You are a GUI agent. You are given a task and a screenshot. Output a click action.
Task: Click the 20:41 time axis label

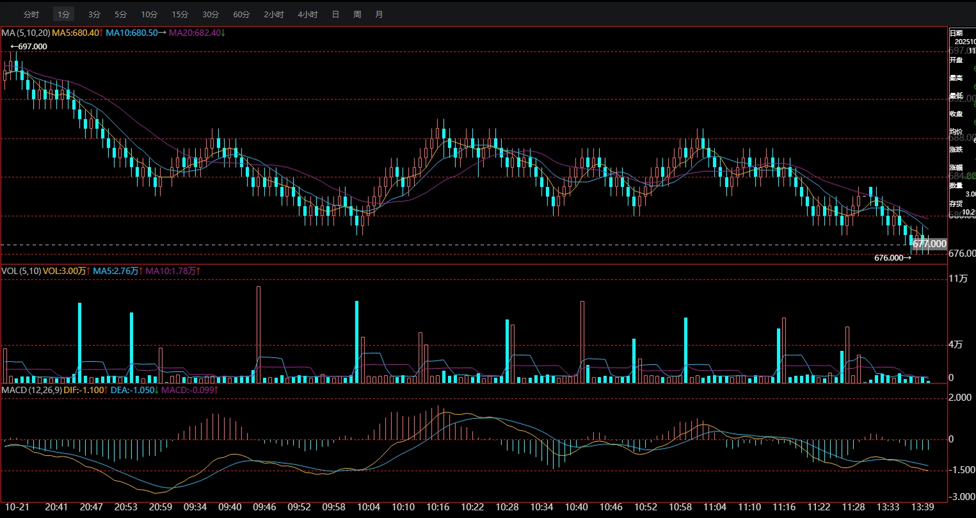click(56, 506)
